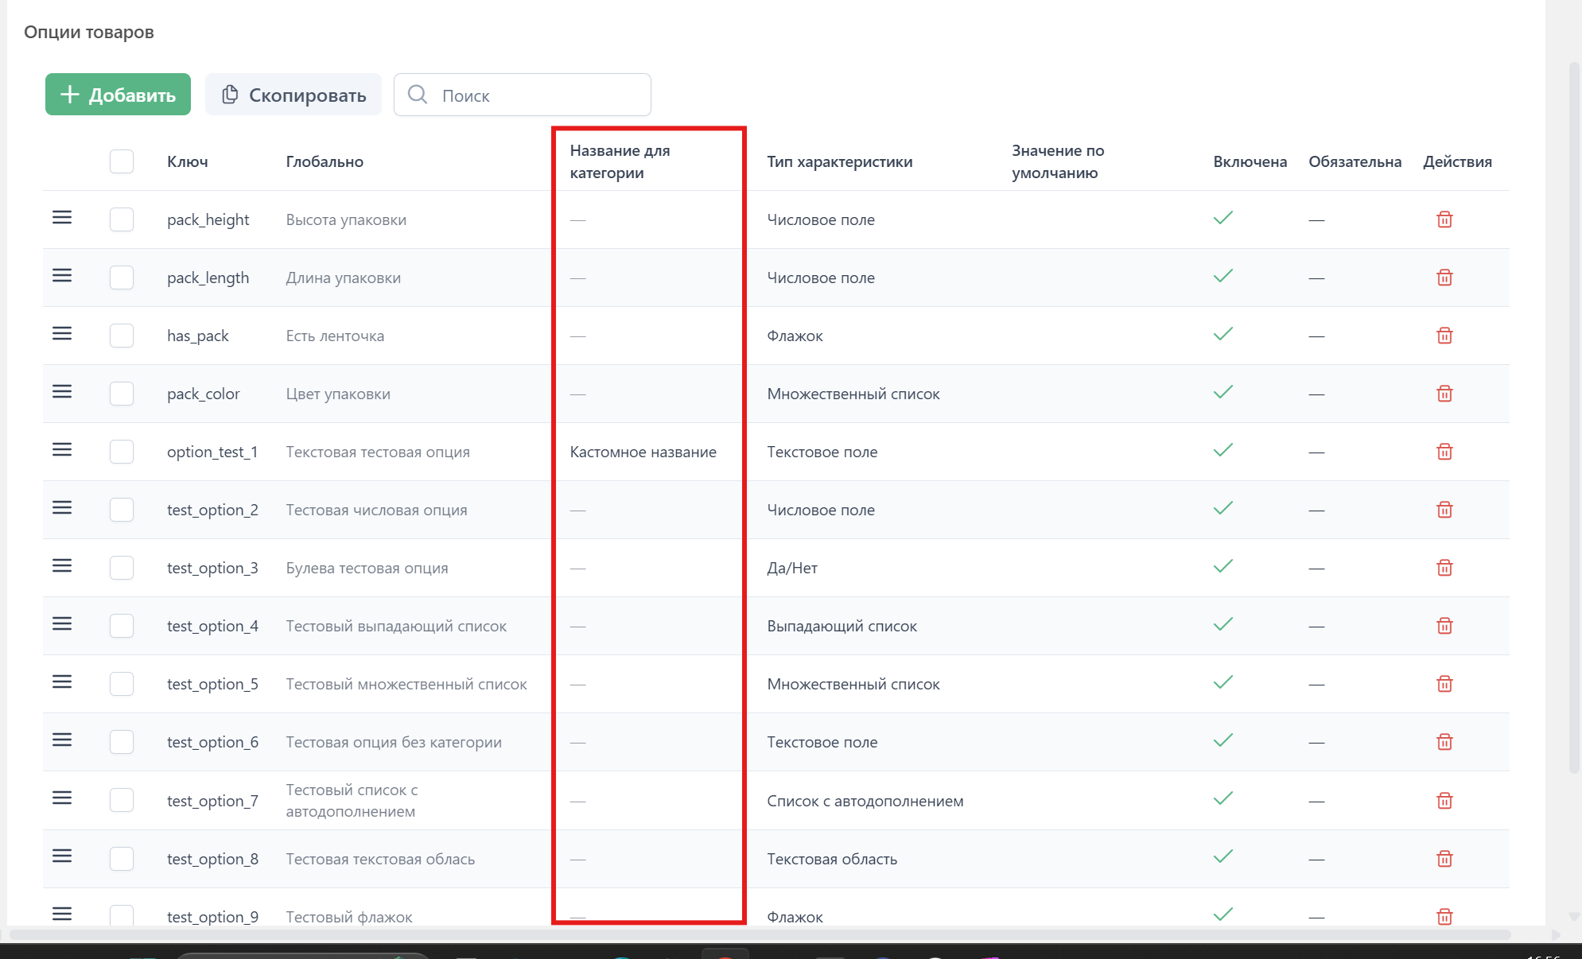Click trash icon for has_pack row
The image size is (1582, 959).
(x=1444, y=336)
